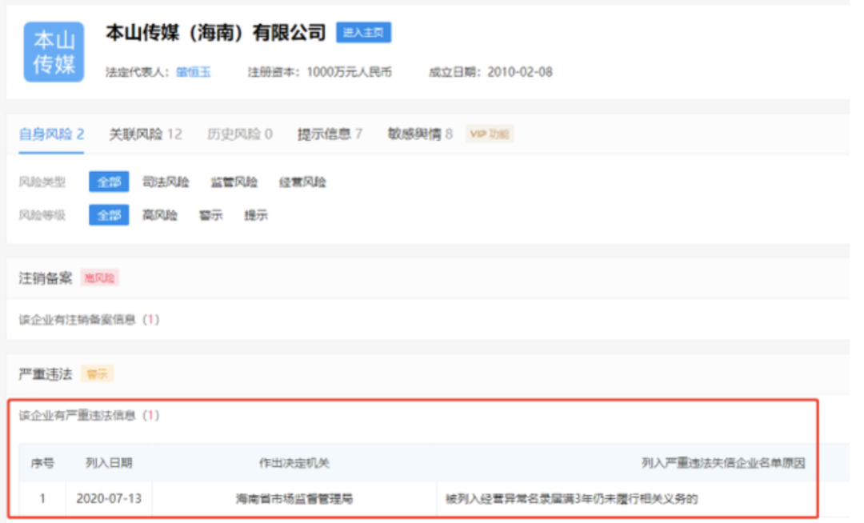
Task: Open the 进入主页 button
Action: [x=364, y=33]
